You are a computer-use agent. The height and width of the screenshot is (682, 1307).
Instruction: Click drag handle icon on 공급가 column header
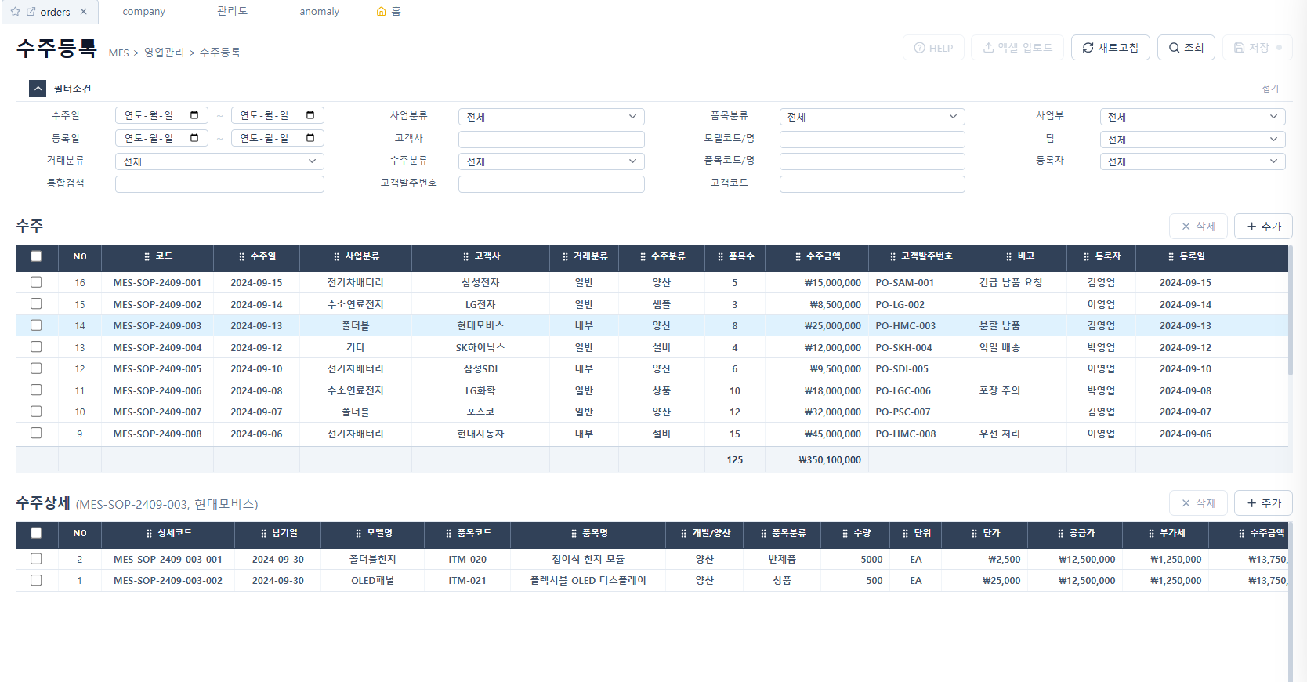click(x=1061, y=533)
